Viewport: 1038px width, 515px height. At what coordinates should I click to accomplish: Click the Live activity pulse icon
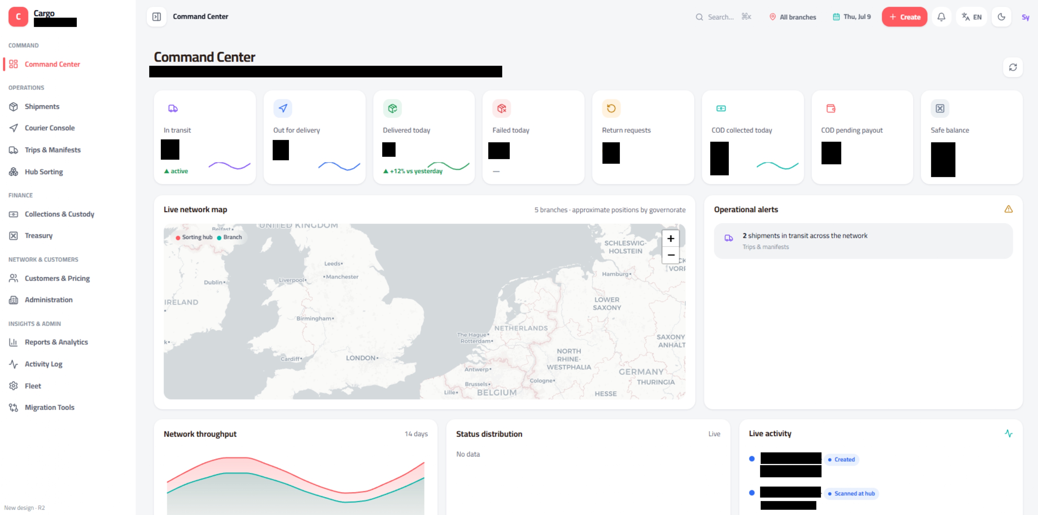[x=1008, y=434]
